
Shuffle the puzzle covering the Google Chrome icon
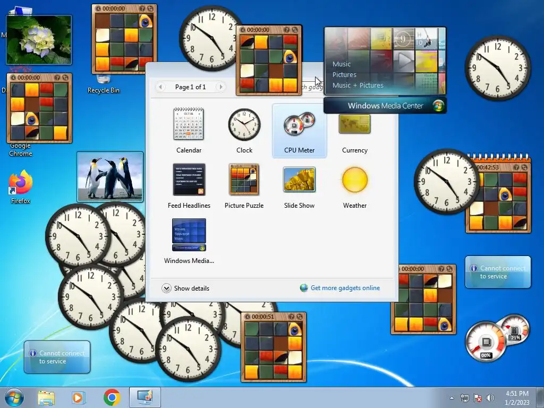[x=65, y=78]
